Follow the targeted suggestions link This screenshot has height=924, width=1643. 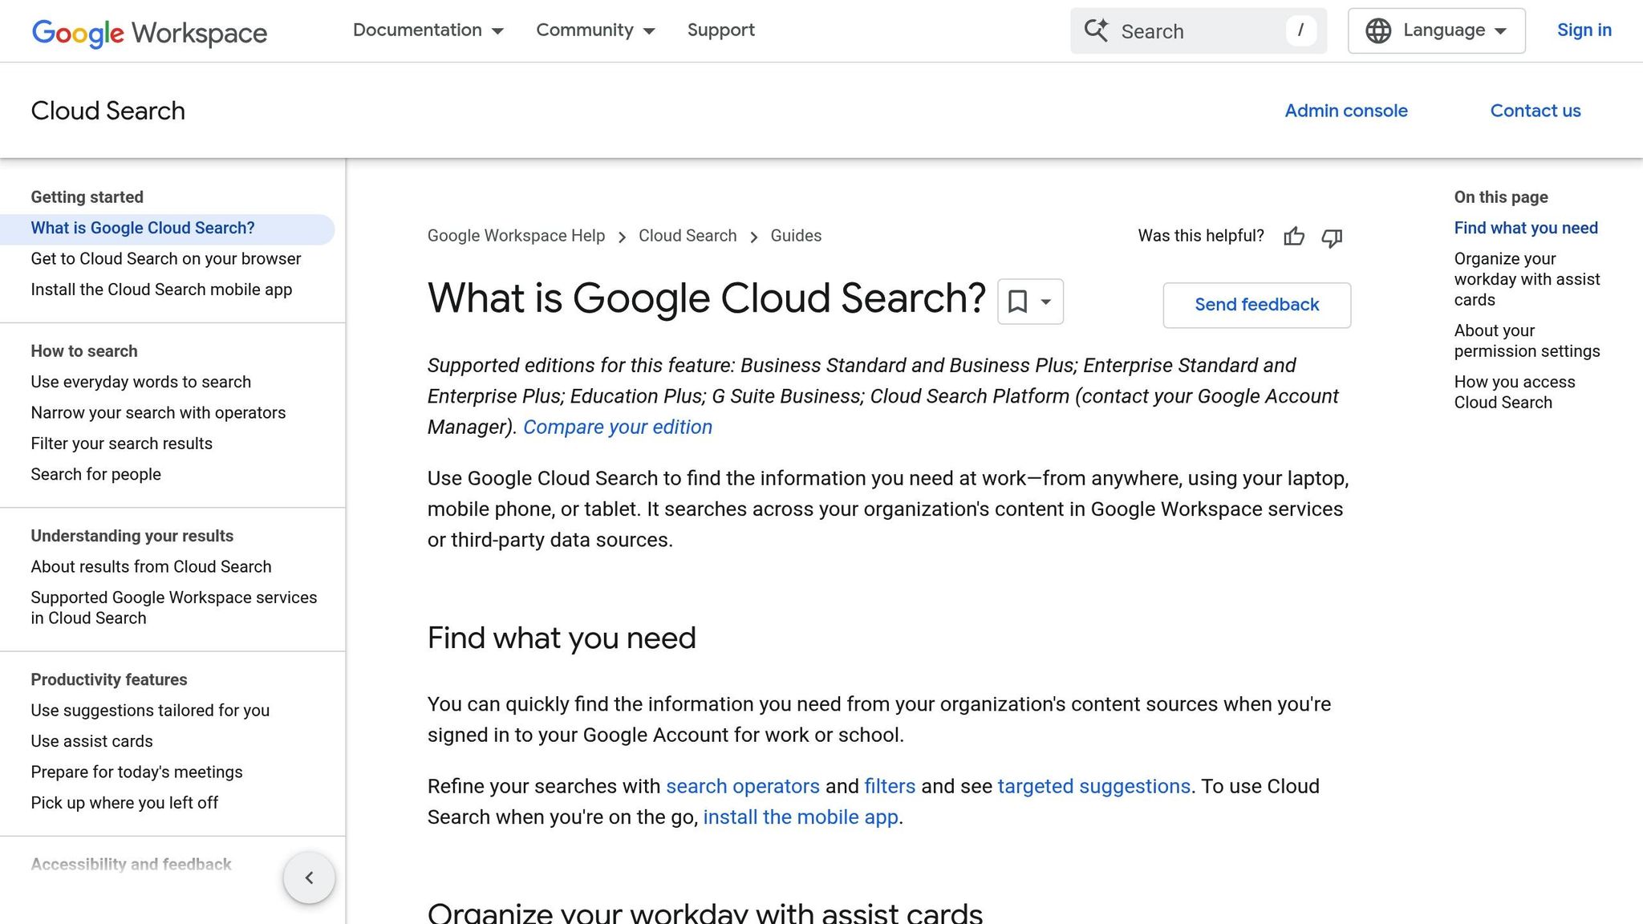pos(1093,787)
